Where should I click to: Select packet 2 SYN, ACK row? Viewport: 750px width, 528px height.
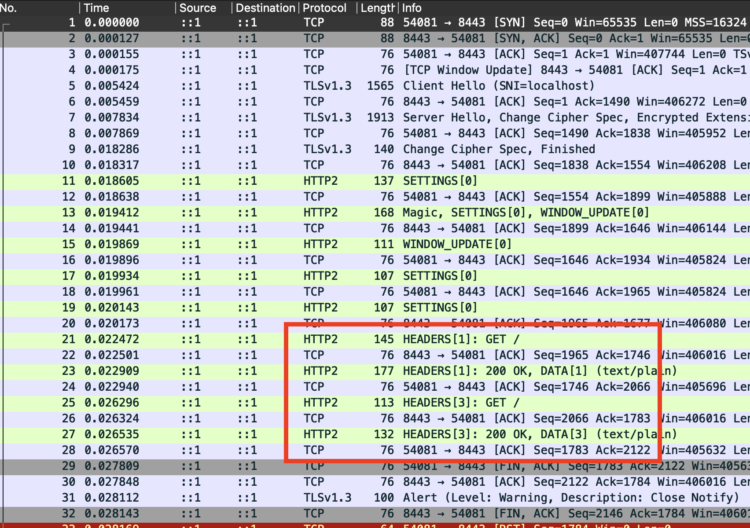375,38
